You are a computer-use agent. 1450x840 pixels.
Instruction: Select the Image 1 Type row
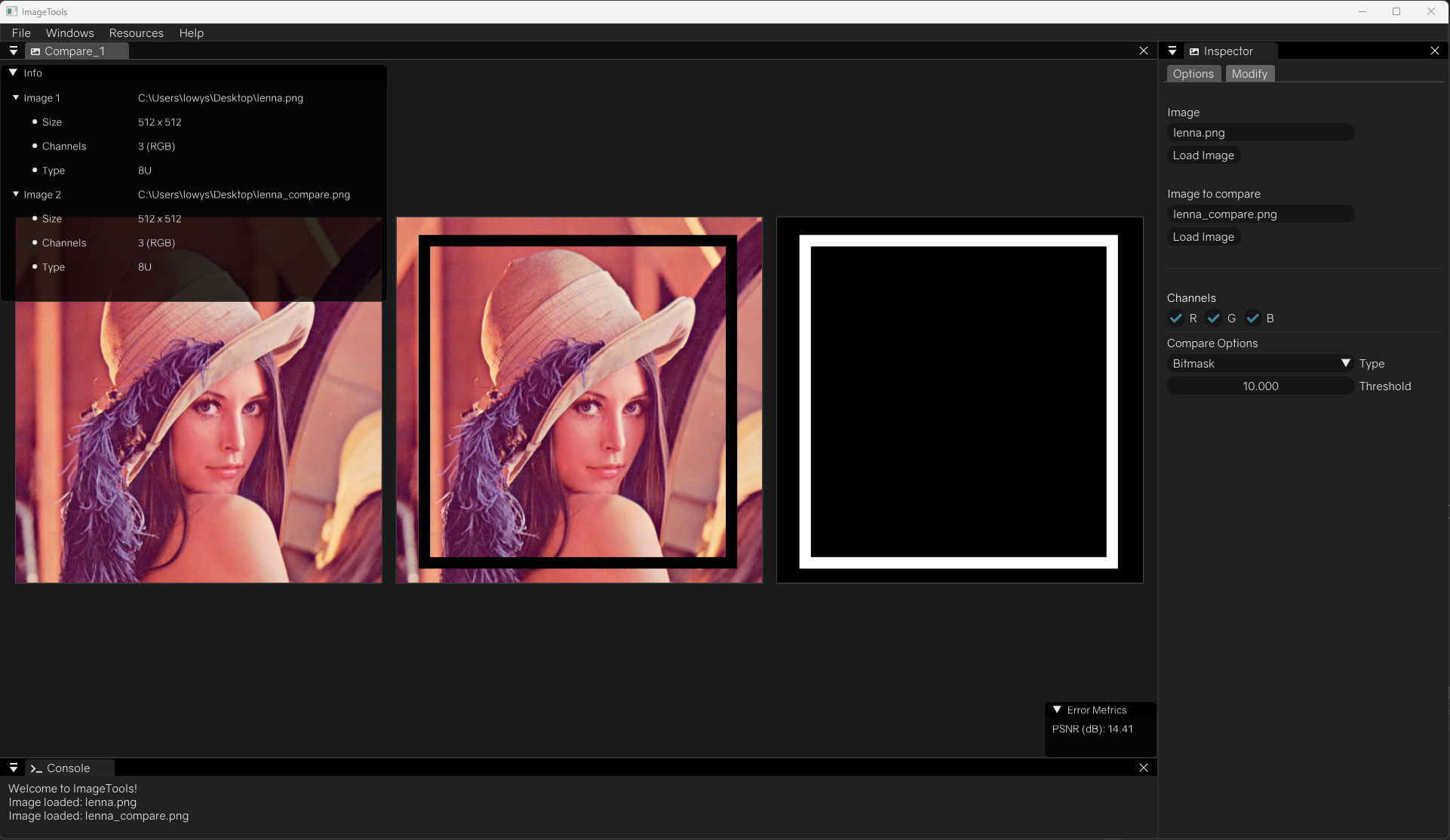pyautogui.click(x=195, y=171)
